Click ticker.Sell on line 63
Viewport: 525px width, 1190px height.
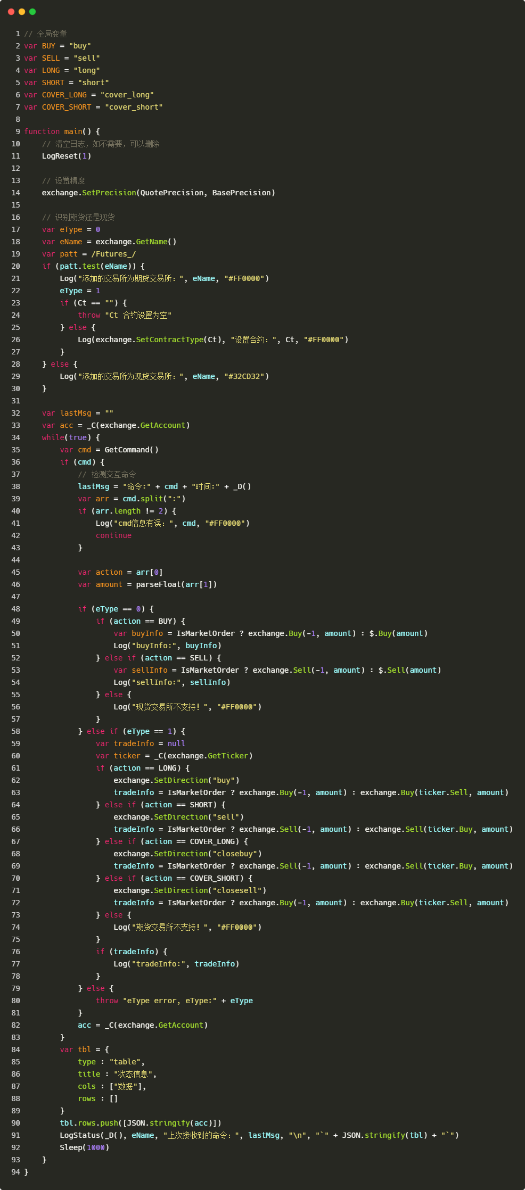[444, 792]
